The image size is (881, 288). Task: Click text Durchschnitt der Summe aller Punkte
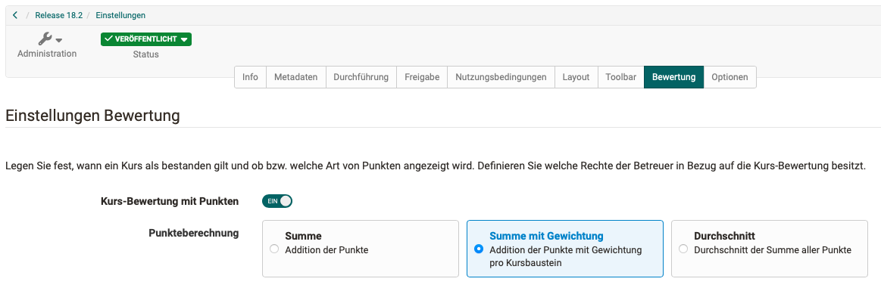click(773, 250)
